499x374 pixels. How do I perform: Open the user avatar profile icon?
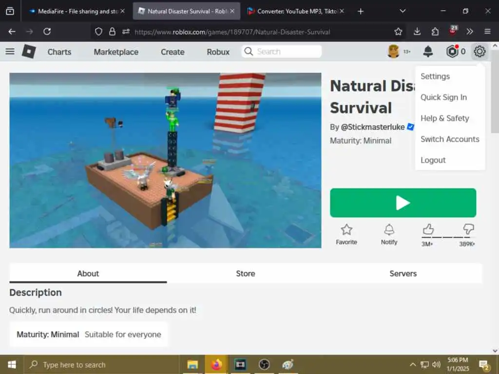click(x=393, y=52)
